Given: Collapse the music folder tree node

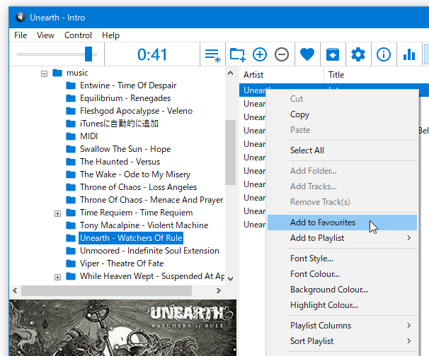Looking at the screenshot, I should tap(44, 73).
